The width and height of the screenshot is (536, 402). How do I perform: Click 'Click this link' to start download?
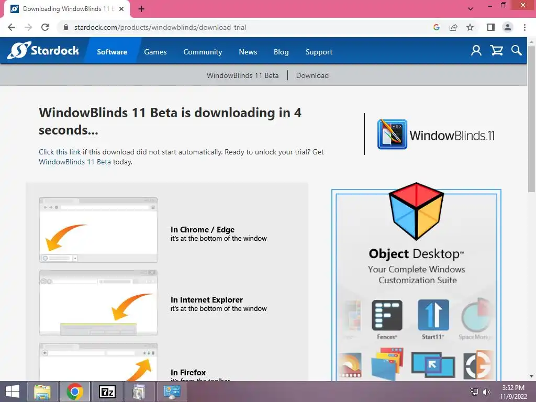click(60, 152)
